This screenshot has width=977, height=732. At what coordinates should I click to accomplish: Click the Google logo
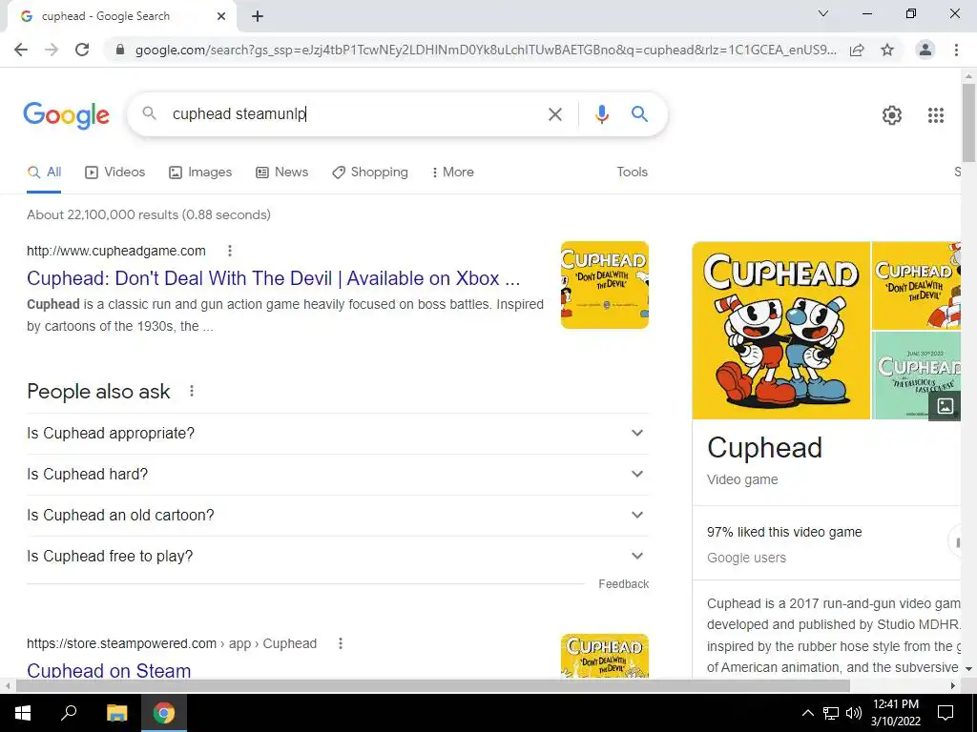click(x=66, y=115)
